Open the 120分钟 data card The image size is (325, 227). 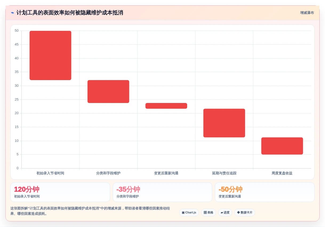click(x=60, y=192)
